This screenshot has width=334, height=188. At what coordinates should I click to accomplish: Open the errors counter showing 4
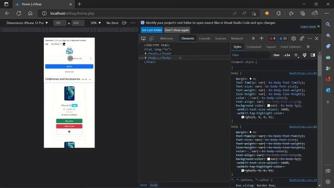tap(272, 39)
